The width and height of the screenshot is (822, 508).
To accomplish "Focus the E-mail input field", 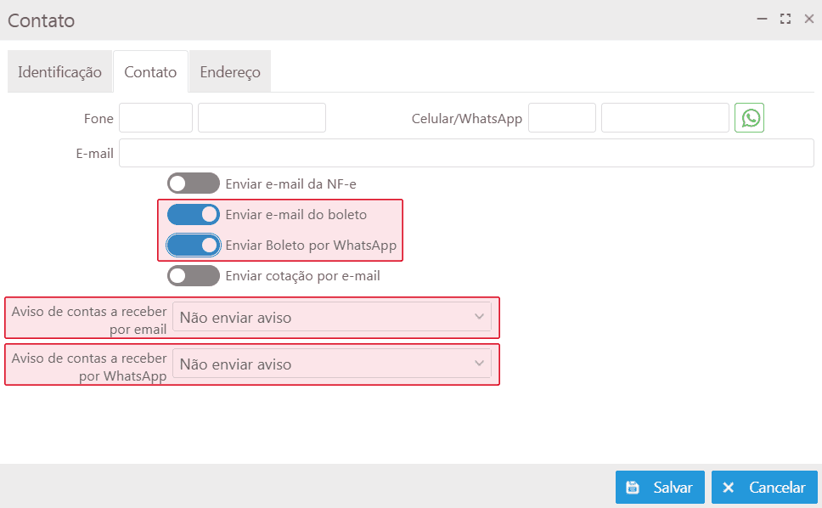I will (466, 154).
